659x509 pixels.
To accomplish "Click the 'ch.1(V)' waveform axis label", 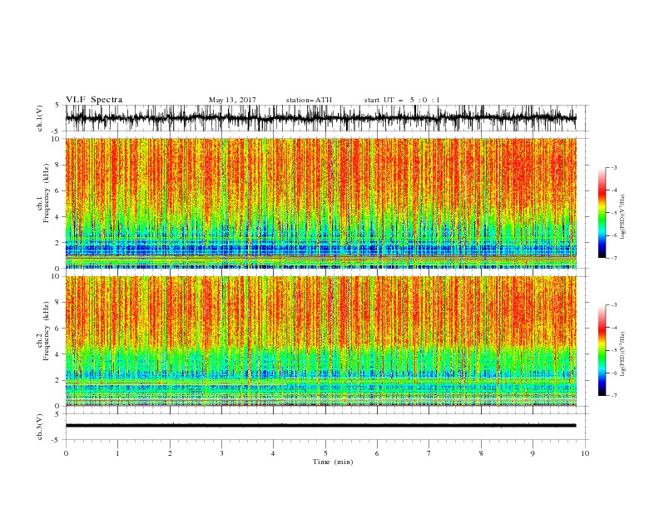I will point(40,118).
